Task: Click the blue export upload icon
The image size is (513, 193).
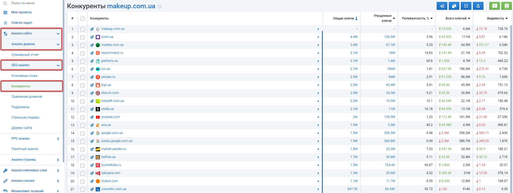Action: click(x=478, y=6)
